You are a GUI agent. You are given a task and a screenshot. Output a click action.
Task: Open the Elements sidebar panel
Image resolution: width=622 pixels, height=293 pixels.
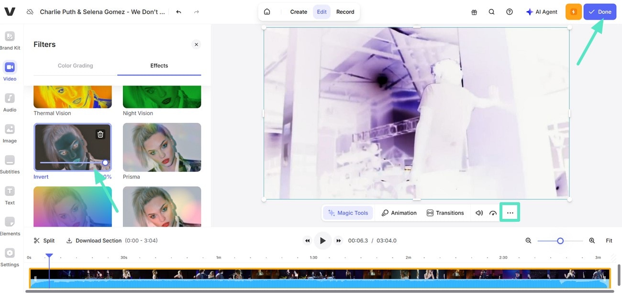tap(10, 226)
